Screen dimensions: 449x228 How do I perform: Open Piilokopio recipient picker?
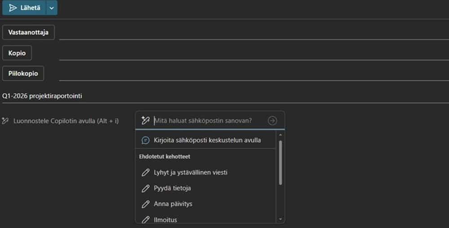click(23, 74)
